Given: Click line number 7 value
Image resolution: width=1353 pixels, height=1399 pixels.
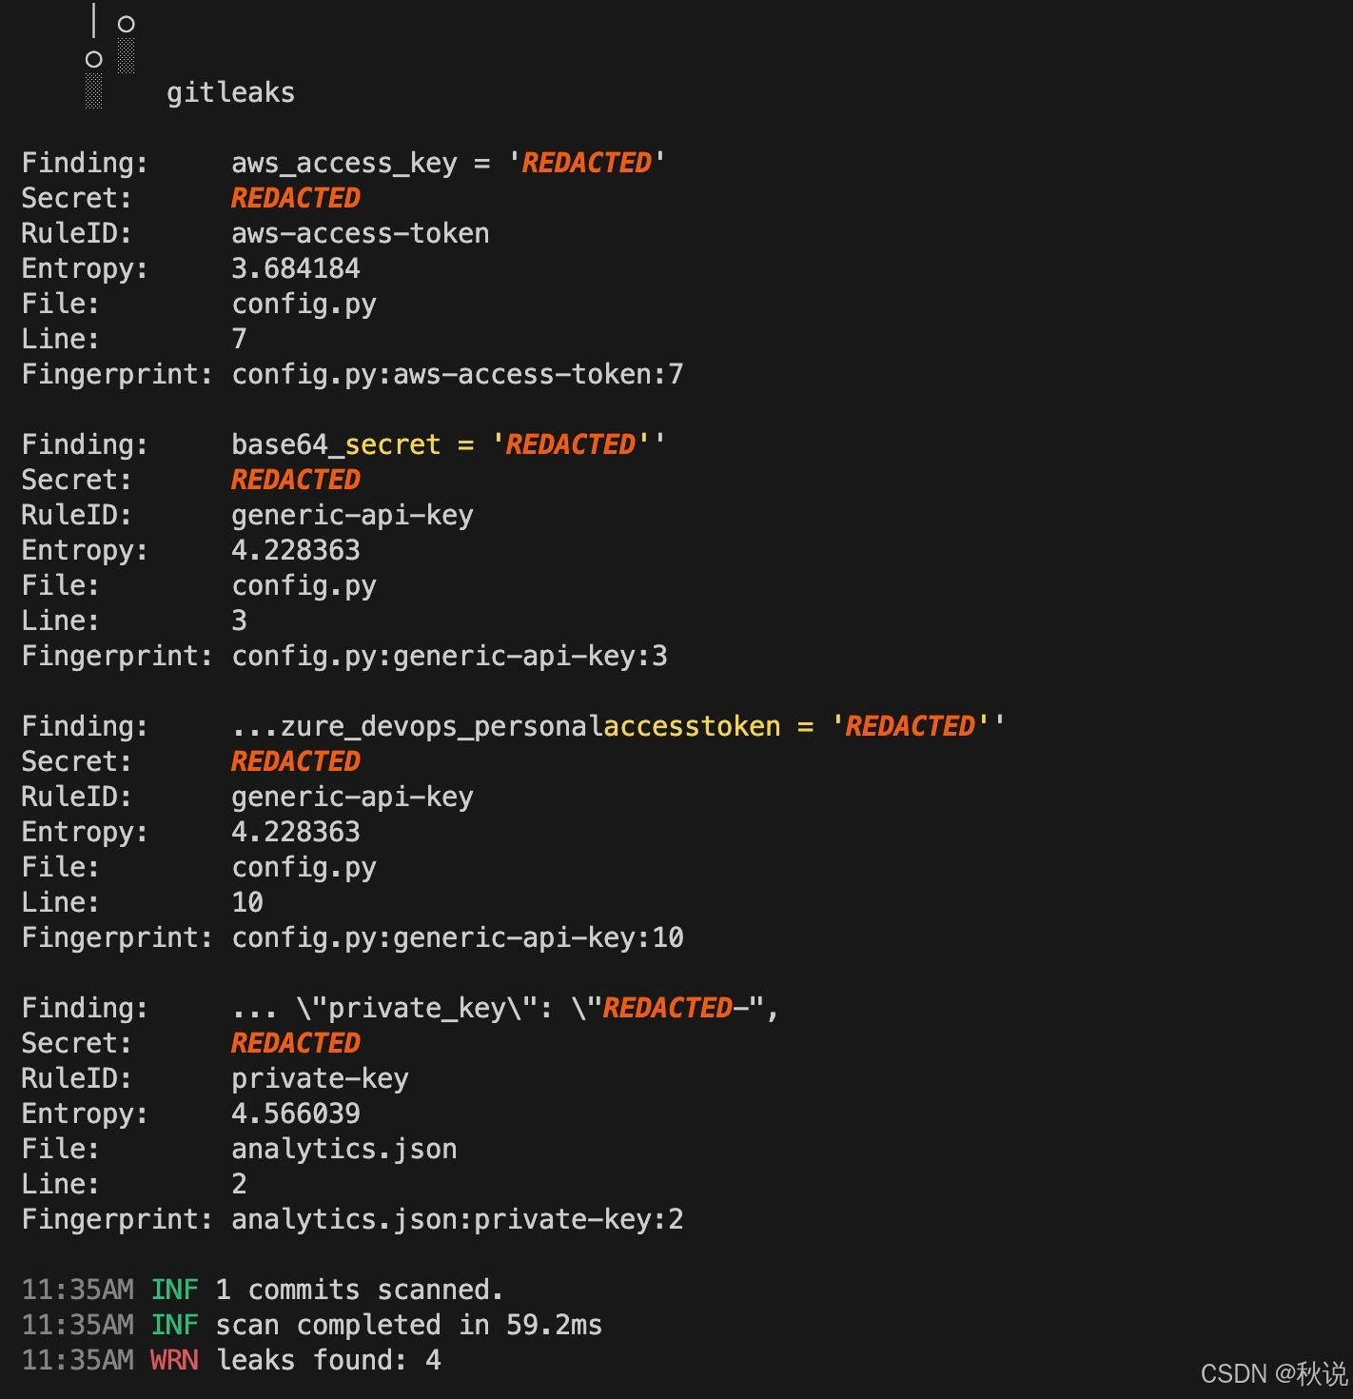Looking at the screenshot, I should (240, 339).
